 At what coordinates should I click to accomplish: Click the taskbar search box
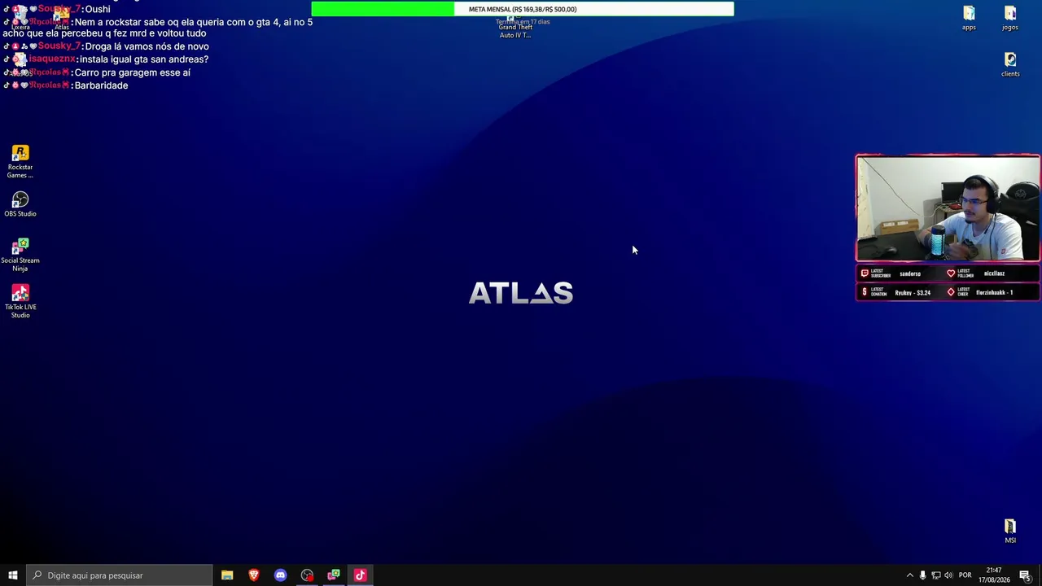(120, 575)
